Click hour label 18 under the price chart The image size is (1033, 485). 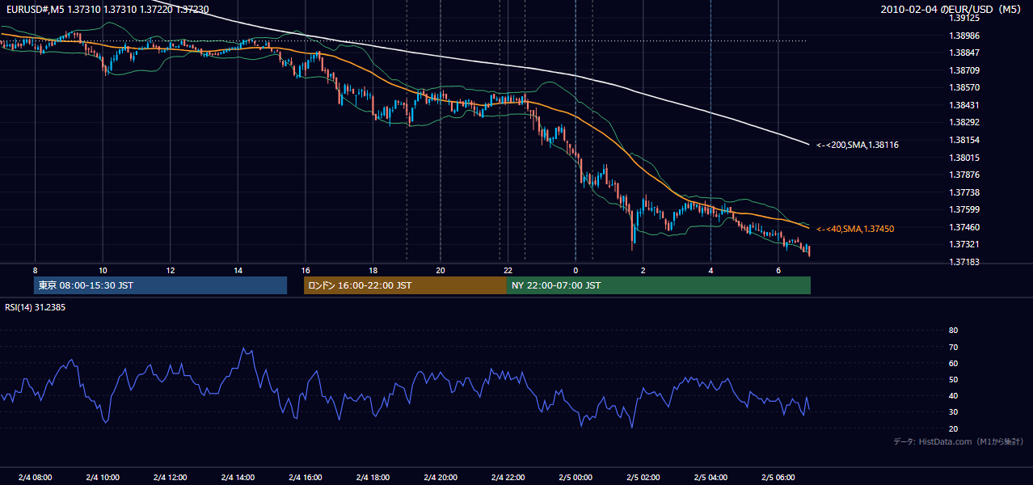[373, 270]
